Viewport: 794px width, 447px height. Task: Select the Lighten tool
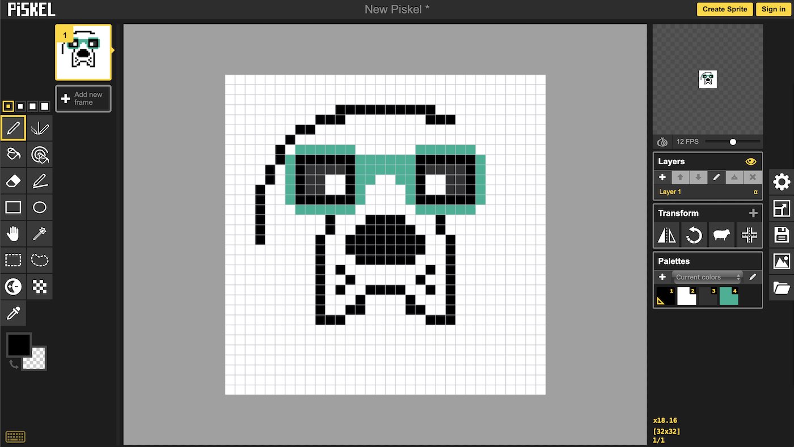14,287
